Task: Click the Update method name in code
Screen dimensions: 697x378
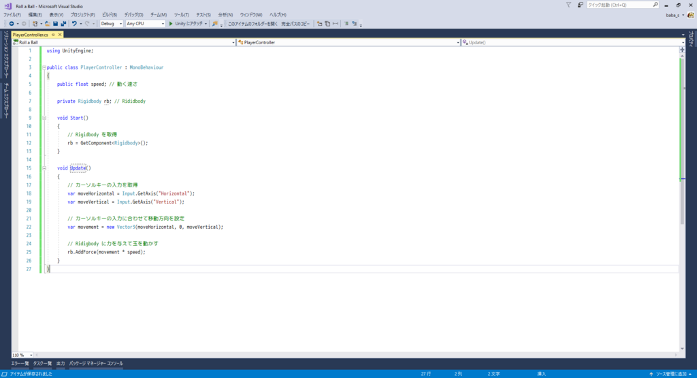Action: coord(78,168)
